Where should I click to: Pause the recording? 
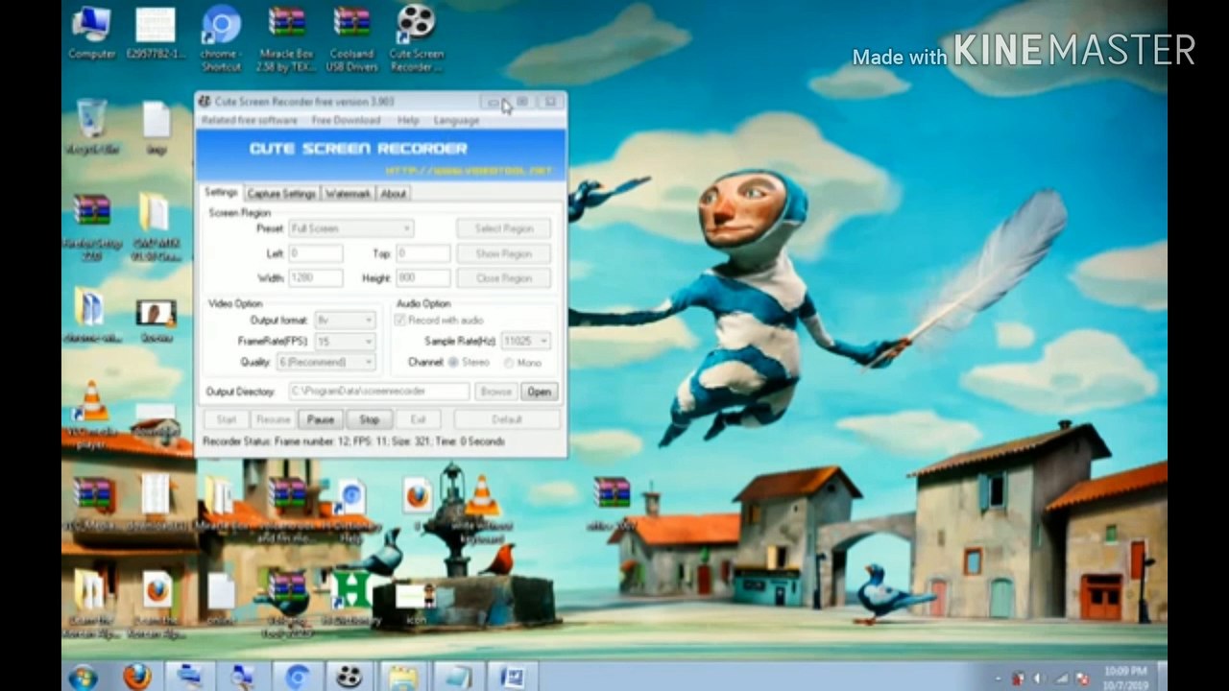pyautogui.click(x=321, y=419)
